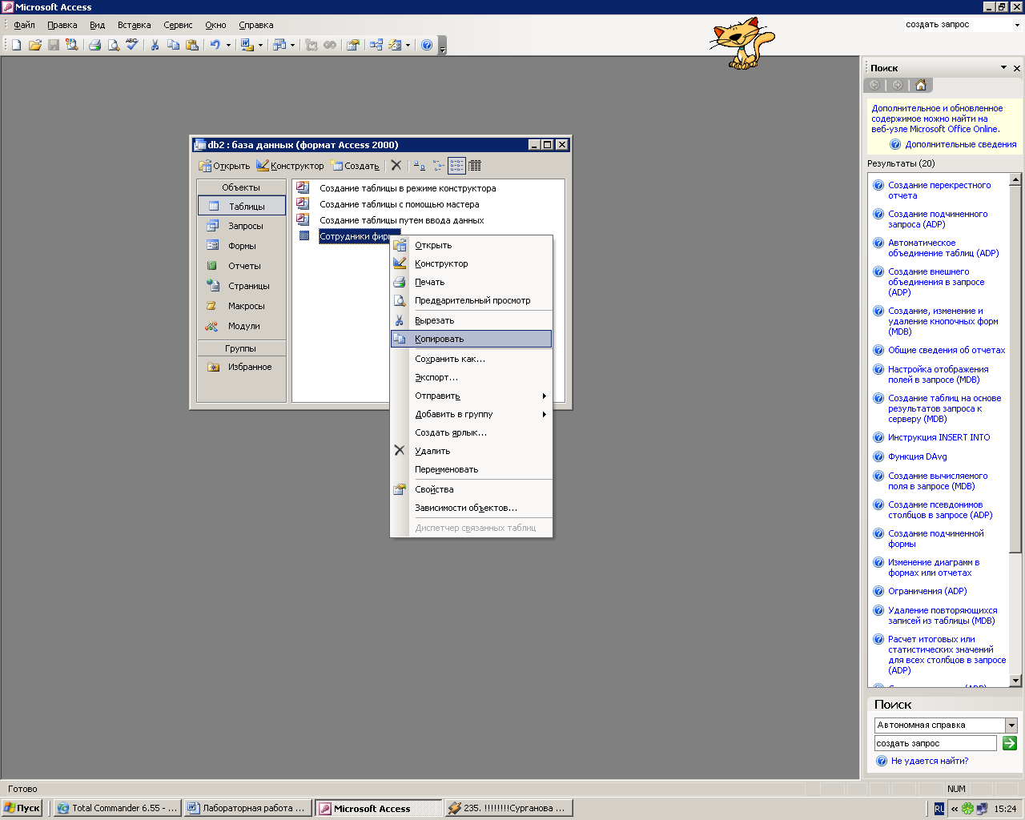
Task: Click the Open folder toolbar icon
Action: point(35,45)
